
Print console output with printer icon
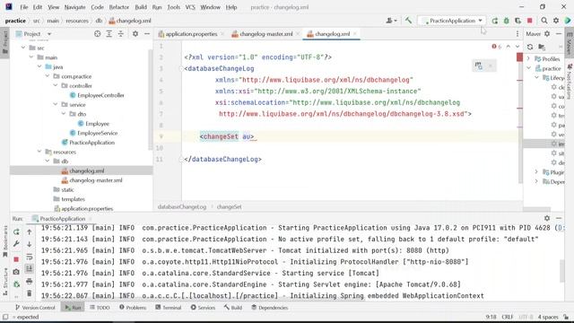(30, 281)
